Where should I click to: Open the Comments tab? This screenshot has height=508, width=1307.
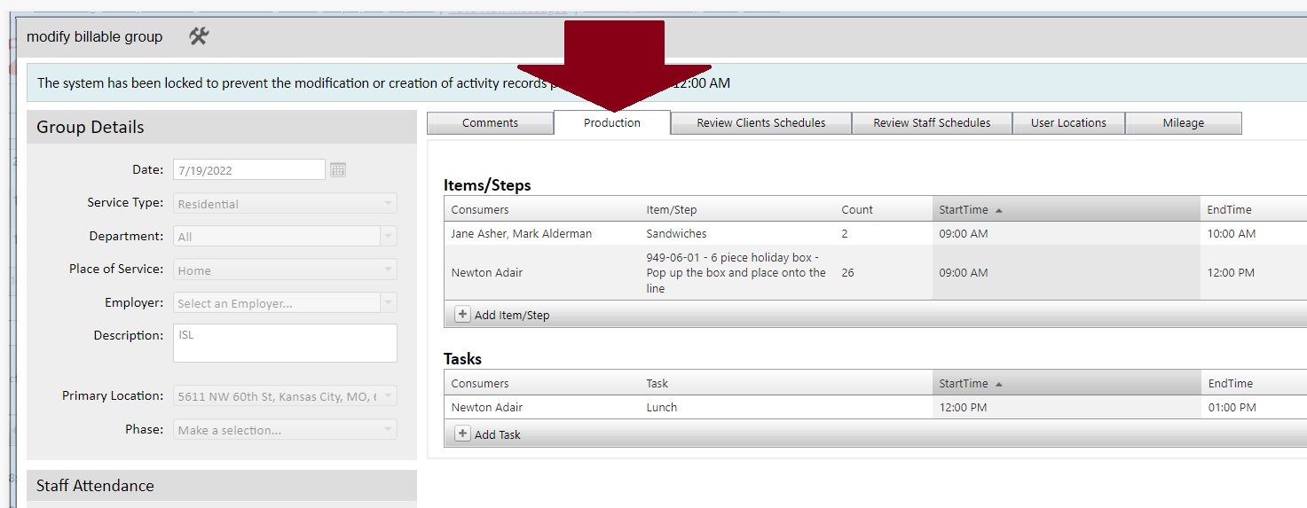point(490,123)
